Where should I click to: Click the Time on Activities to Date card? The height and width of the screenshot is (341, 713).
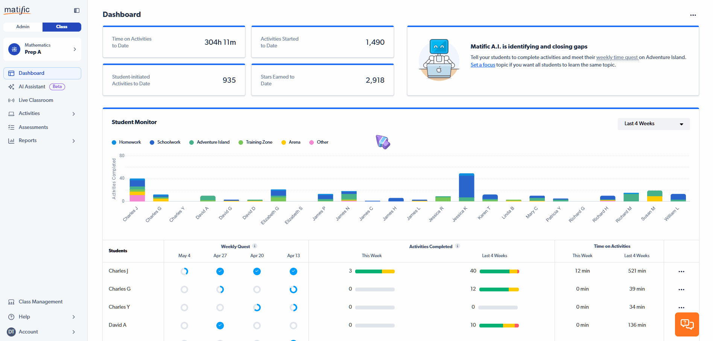[174, 42]
